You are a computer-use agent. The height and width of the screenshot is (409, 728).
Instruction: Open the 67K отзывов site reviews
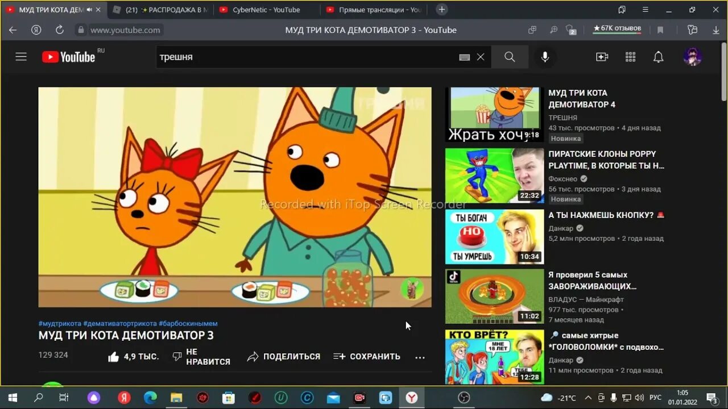point(617,29)
